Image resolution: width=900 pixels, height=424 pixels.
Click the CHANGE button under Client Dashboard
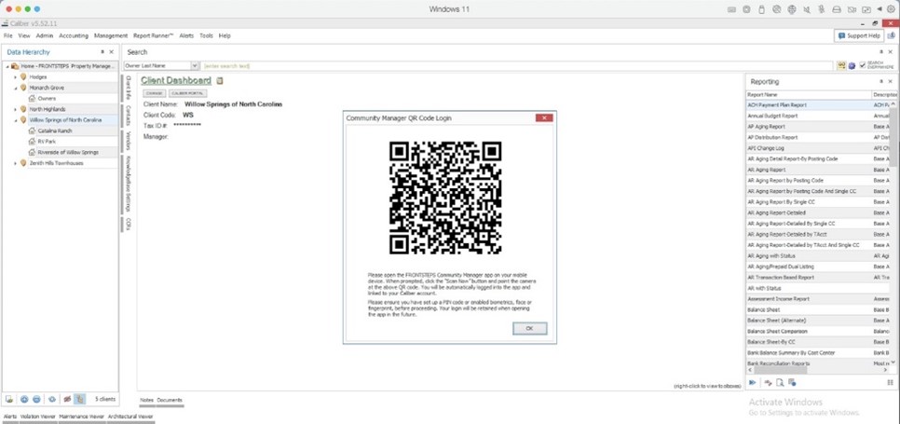tap(154, 93)
